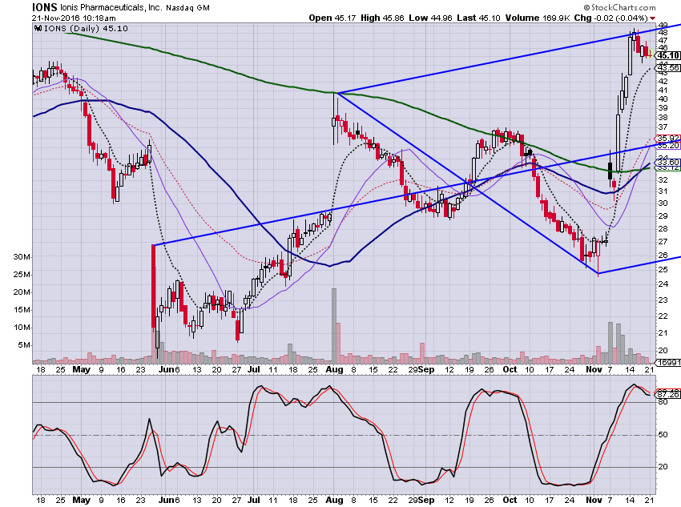Click the 80 overbought level label
The width and height of the screenshot is (681, 507).
coord(663,402)
